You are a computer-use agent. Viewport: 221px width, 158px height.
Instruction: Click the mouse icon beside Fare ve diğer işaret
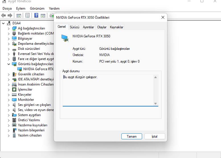14,59
